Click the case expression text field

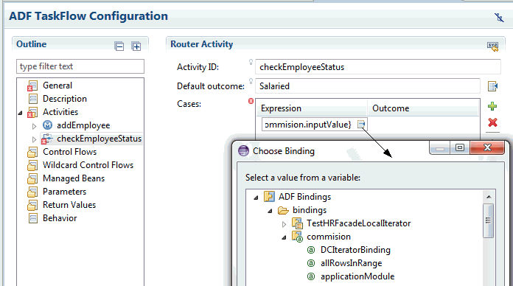(x=309, y=125)
